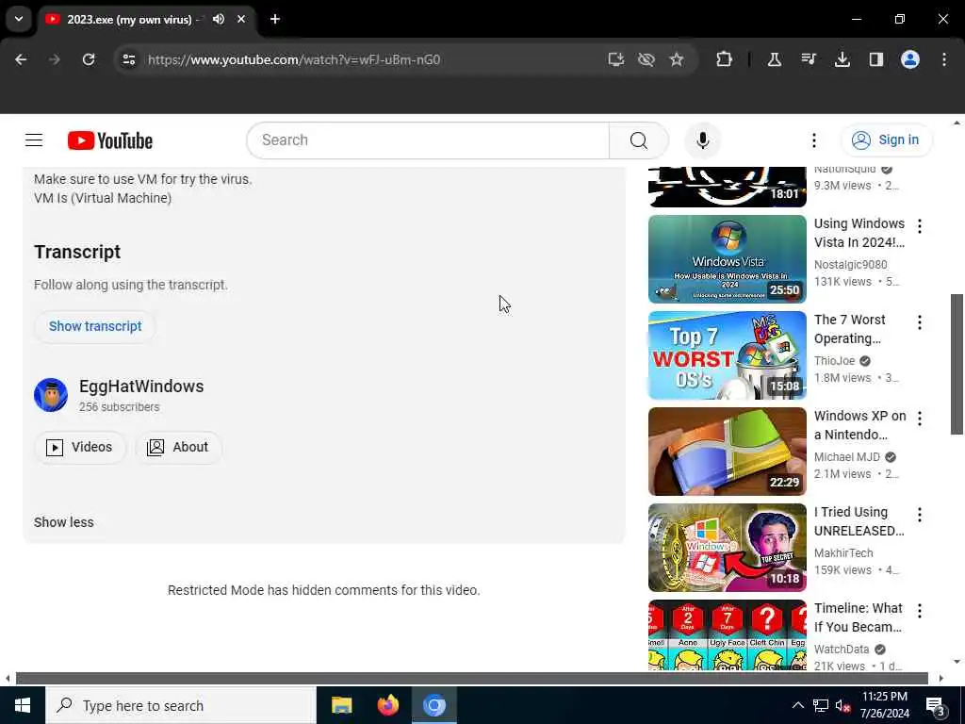Viewport: 965px width, 724px height.
Task: View site information icon in address bar
Action: coord(128,59)
